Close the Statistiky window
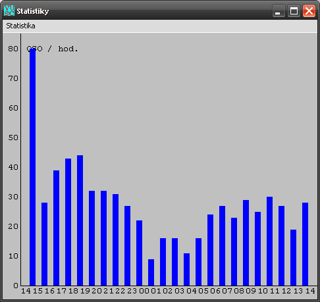Viewport: 320px width, 302px height. 309,11
